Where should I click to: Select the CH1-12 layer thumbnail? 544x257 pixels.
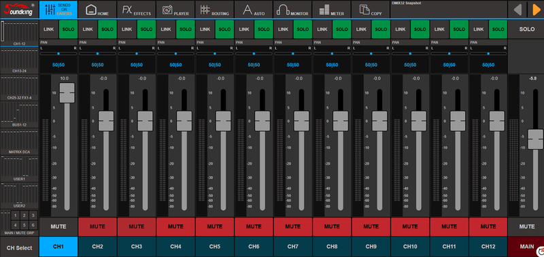click(19, 33)
